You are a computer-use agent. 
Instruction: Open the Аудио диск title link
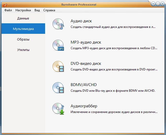tap(81, 21)
